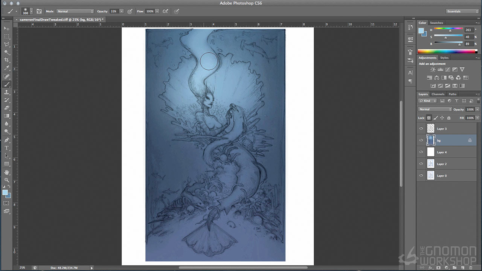Click the foreground color swatch in Color panel
The width and height of the screenshot is (482, 271).
tap(422, 31)
